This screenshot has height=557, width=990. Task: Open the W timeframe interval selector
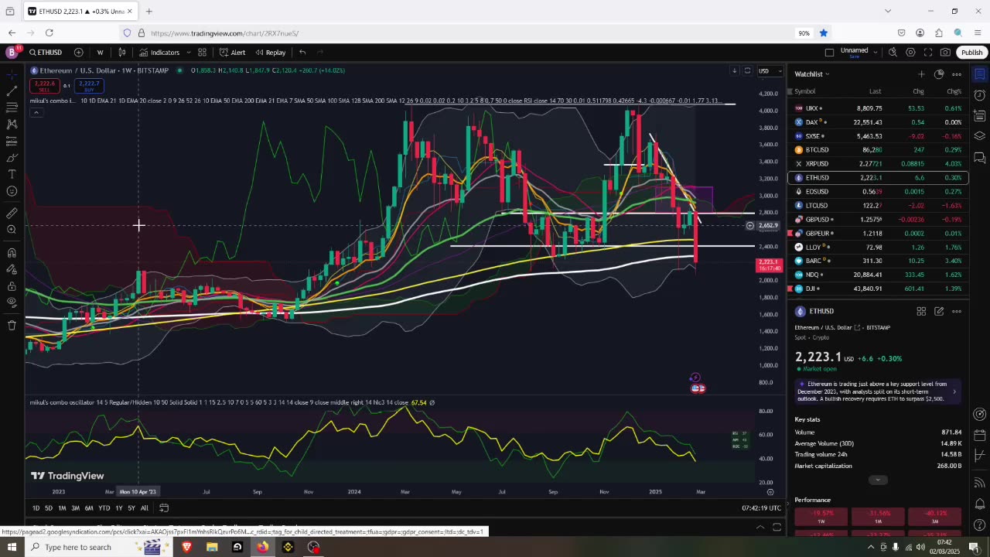[100, 53]
